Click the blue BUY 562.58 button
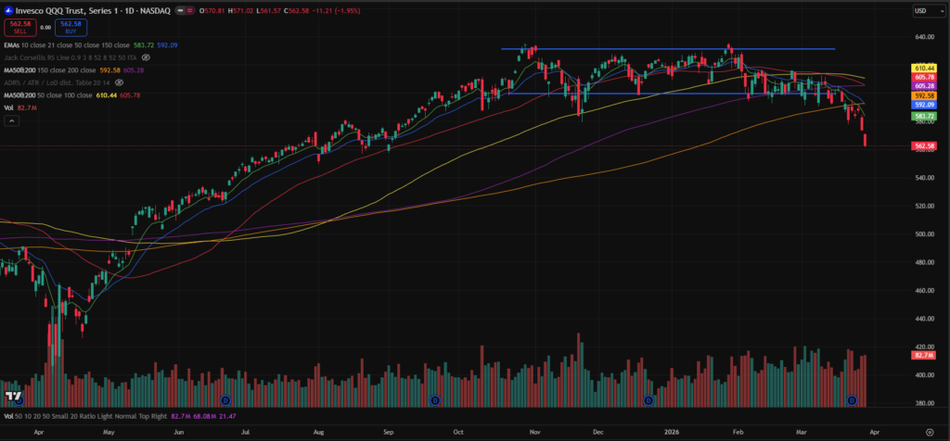This screenshot has height=441, width=950. coord(71,28)
